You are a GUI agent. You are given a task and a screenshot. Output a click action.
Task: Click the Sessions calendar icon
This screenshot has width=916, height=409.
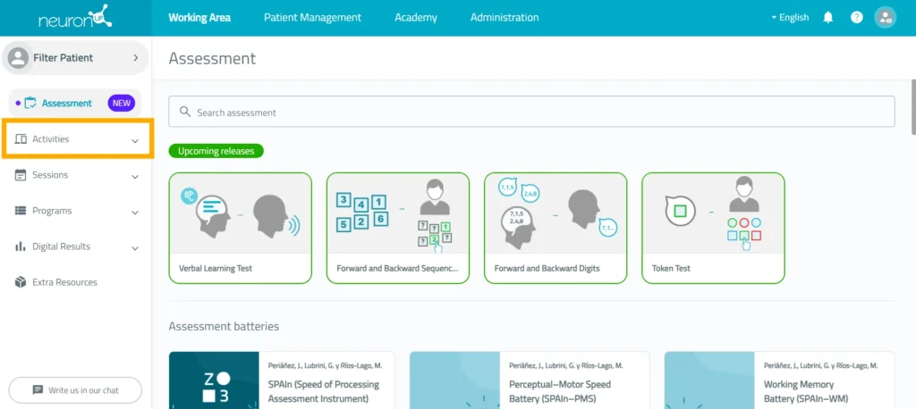[x=21, y=175]
